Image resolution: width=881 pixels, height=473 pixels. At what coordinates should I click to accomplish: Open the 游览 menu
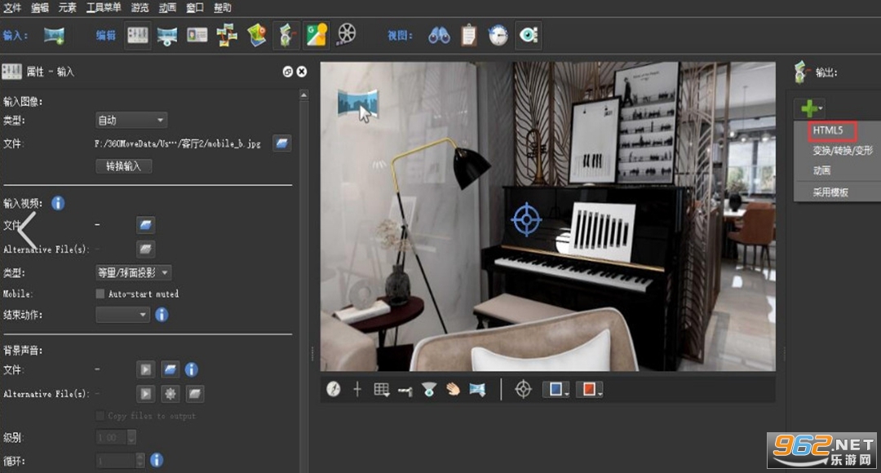pyautogui.click(x=140, y=7)
